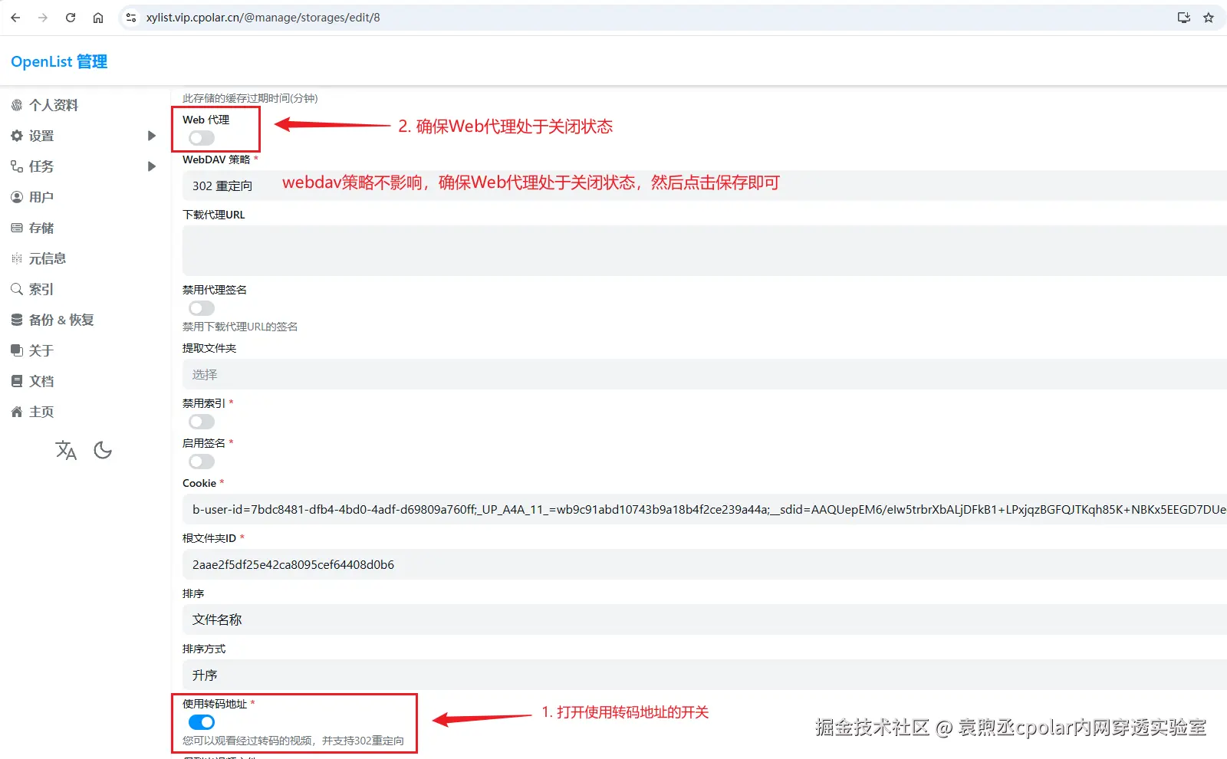The width and height of the screenshot is (1227, 759).
Task: Click the 文档 book icon
Action: tap(17, 381)
